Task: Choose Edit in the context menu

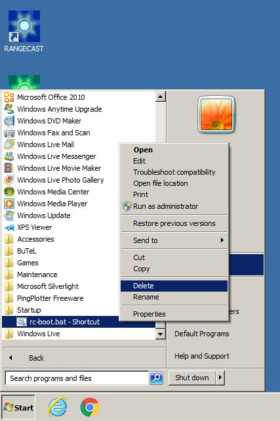Action: (174, 161)
